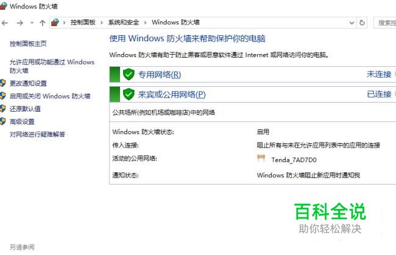Click the 活动的公用网络 label
The height and width of the screenshot is (255, 396).
[135, 158]
